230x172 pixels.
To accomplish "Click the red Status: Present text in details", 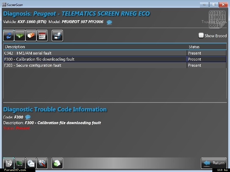I will (x=16, y=128).
